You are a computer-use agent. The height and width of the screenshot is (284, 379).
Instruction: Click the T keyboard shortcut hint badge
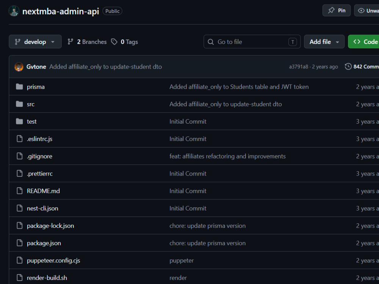point(293,42)
